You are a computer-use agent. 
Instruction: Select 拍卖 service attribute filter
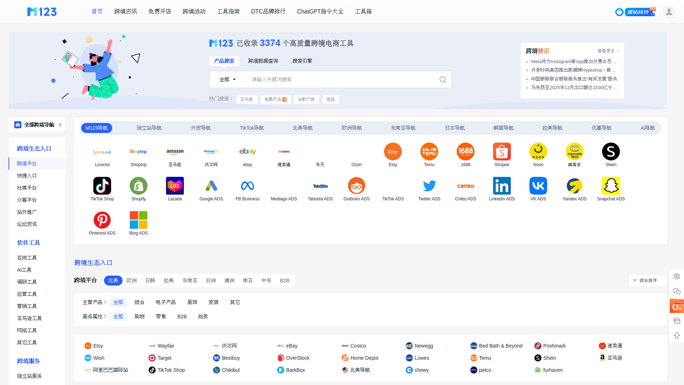tap(203, 317)
